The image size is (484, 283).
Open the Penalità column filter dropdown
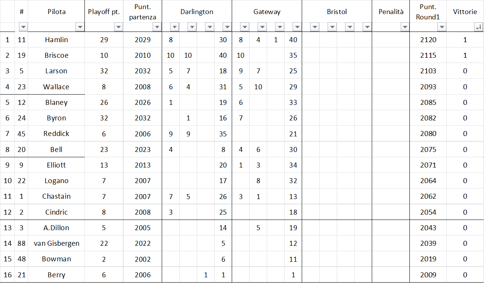(404, 27)
